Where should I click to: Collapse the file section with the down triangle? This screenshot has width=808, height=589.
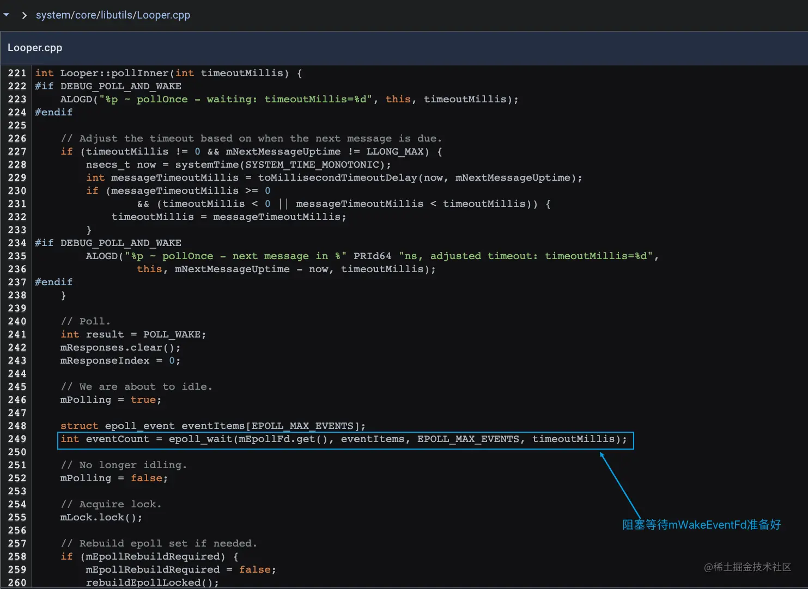point(7,15)
